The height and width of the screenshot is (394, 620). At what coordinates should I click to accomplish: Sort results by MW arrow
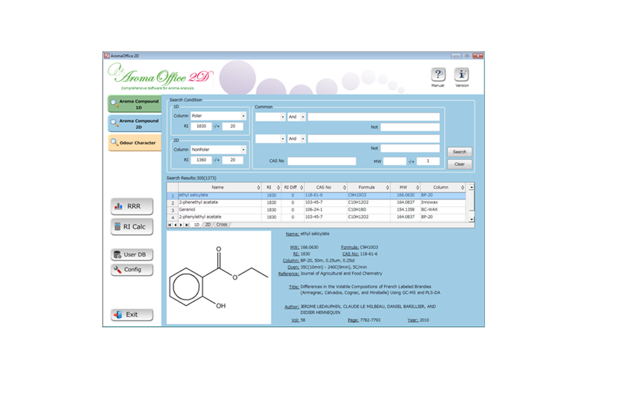(x=418, y=187)
